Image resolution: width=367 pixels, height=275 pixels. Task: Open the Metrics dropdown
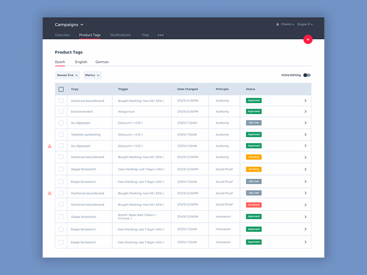point(93,75)
